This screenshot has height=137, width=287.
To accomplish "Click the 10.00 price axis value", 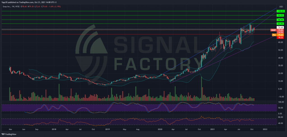I will [x=281, y=81].
